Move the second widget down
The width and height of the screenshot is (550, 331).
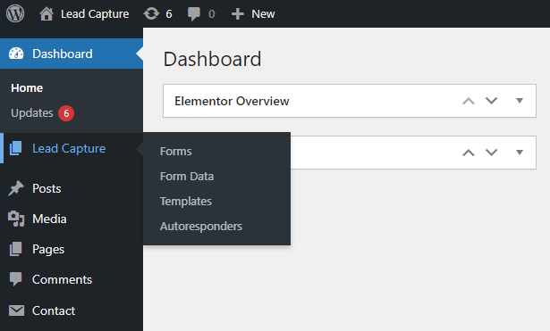coord(491,153)
